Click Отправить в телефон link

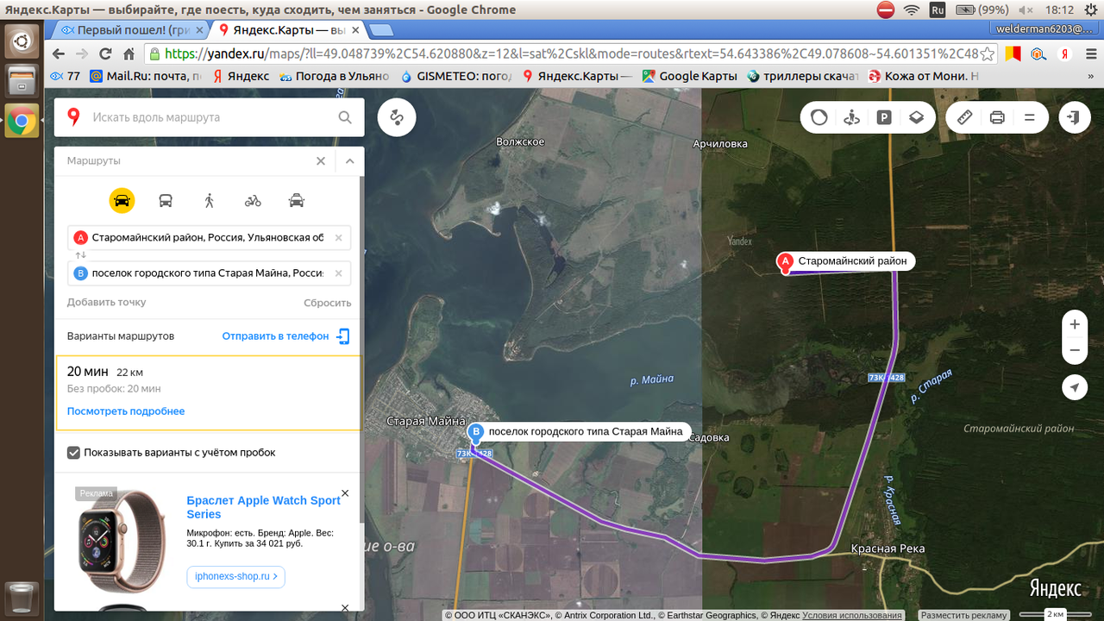[x=275, y=336]
